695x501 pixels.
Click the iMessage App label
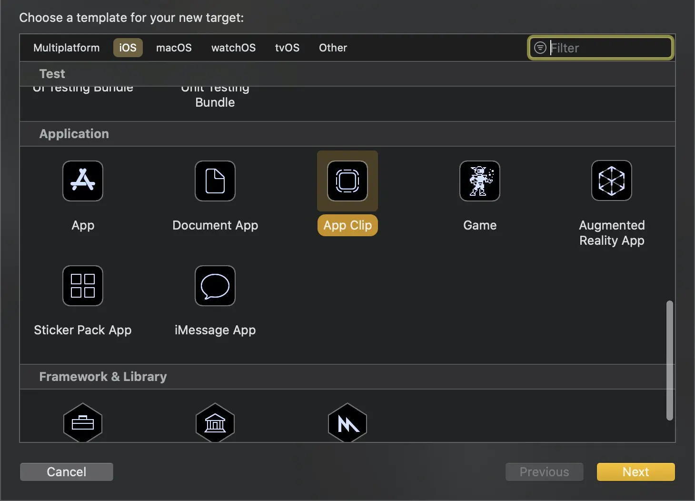point(215,330)
